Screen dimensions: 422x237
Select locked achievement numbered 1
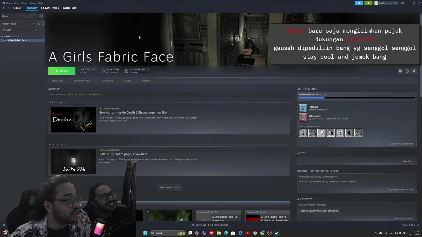coord(303,133)
